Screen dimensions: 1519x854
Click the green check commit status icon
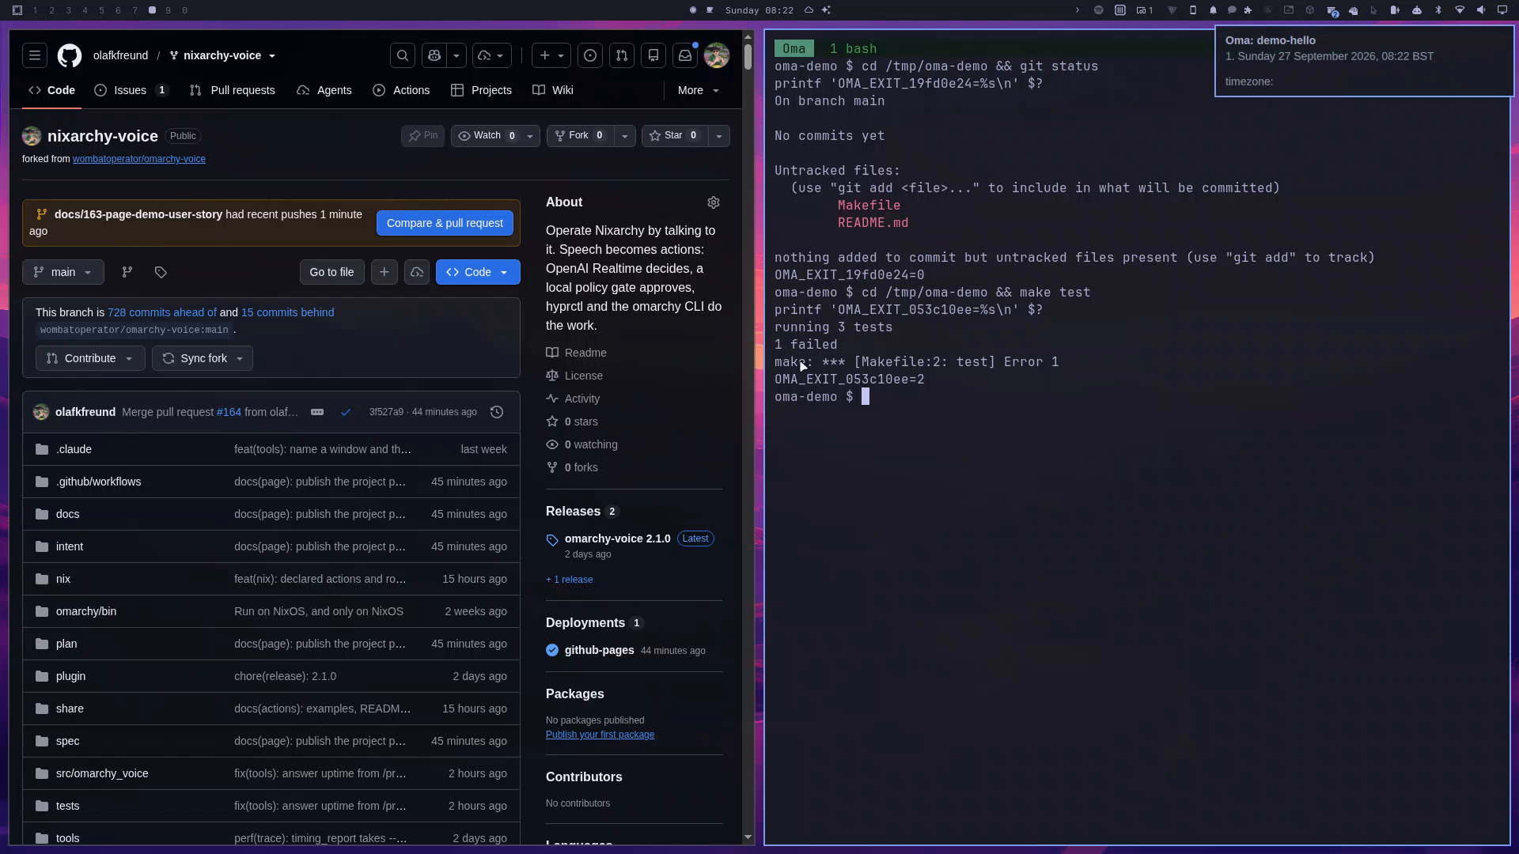346,412
